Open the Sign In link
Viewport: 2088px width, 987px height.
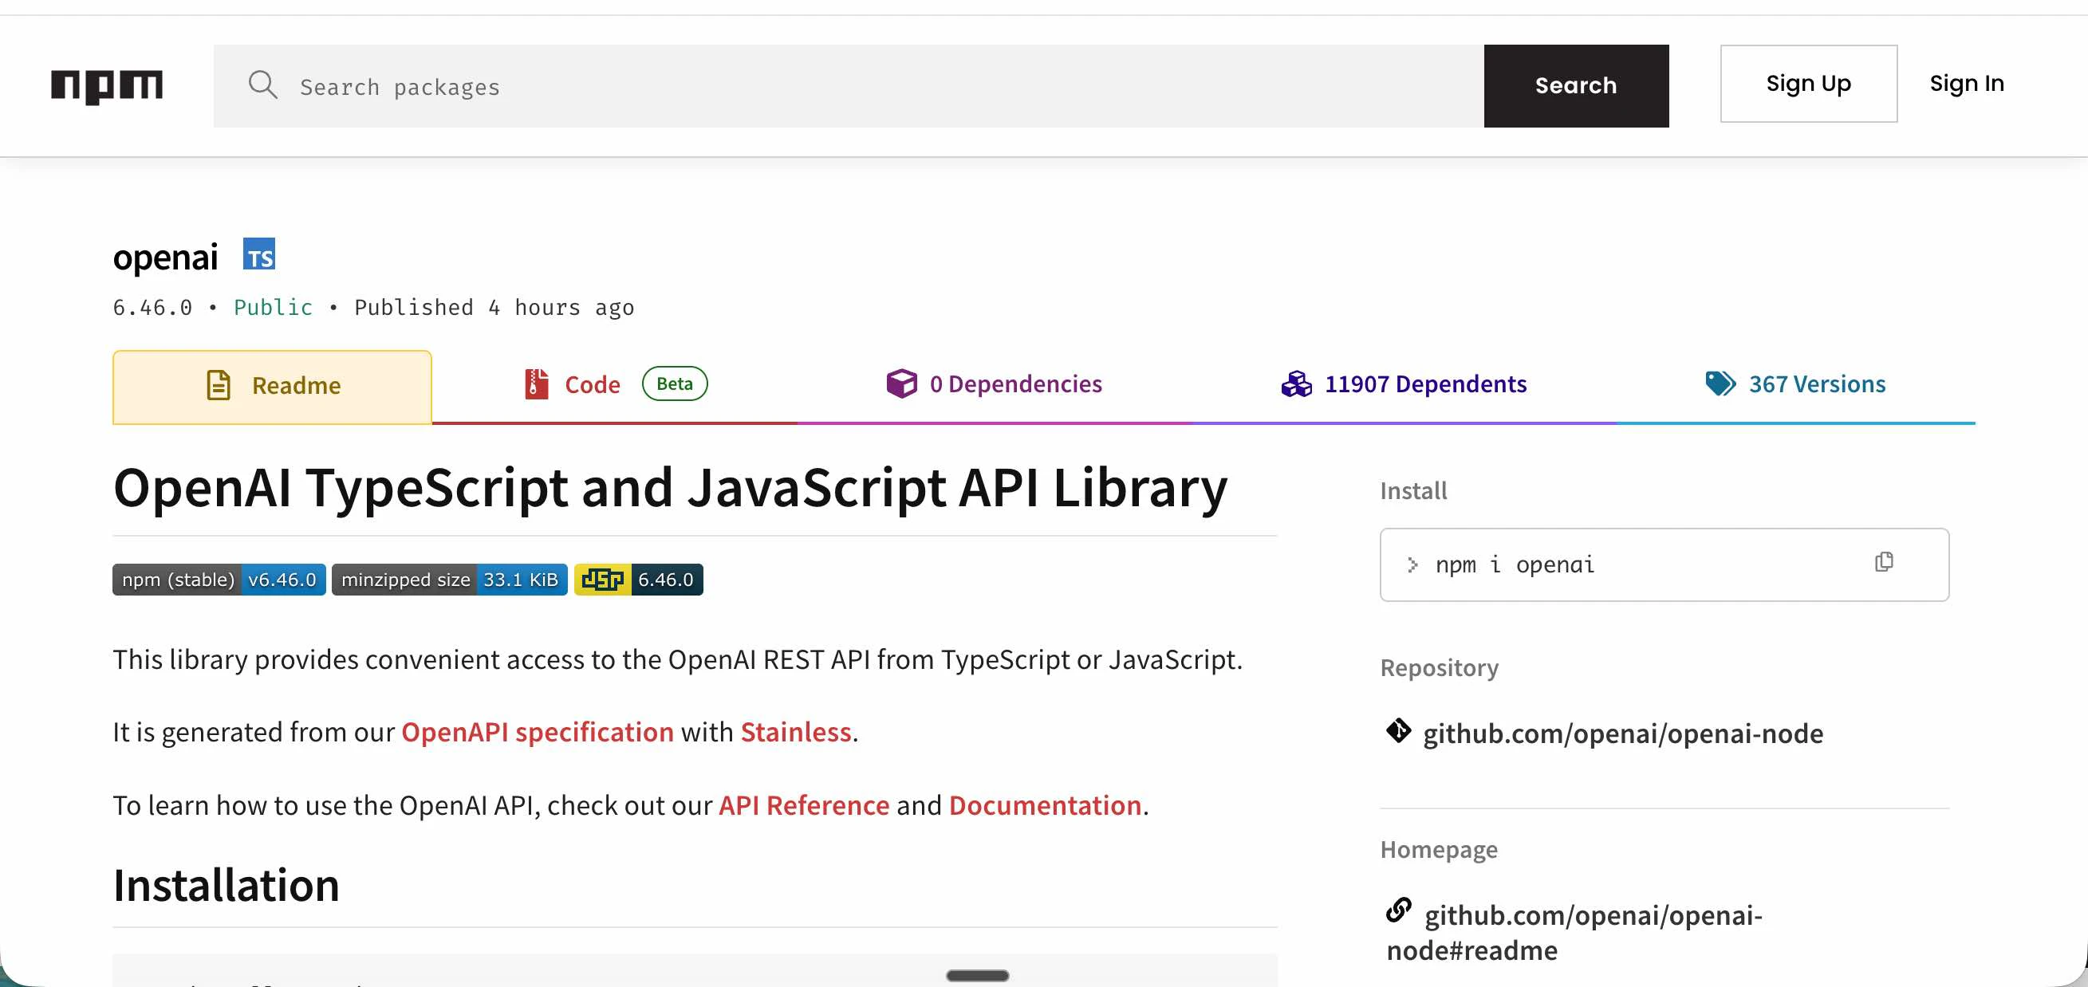coord(1967,84)
